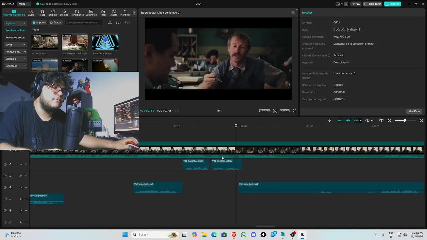Image resolution: width=427 pixels, height=240 pixels.
Task: Open Discord from the taskbar
Action: 253,235
